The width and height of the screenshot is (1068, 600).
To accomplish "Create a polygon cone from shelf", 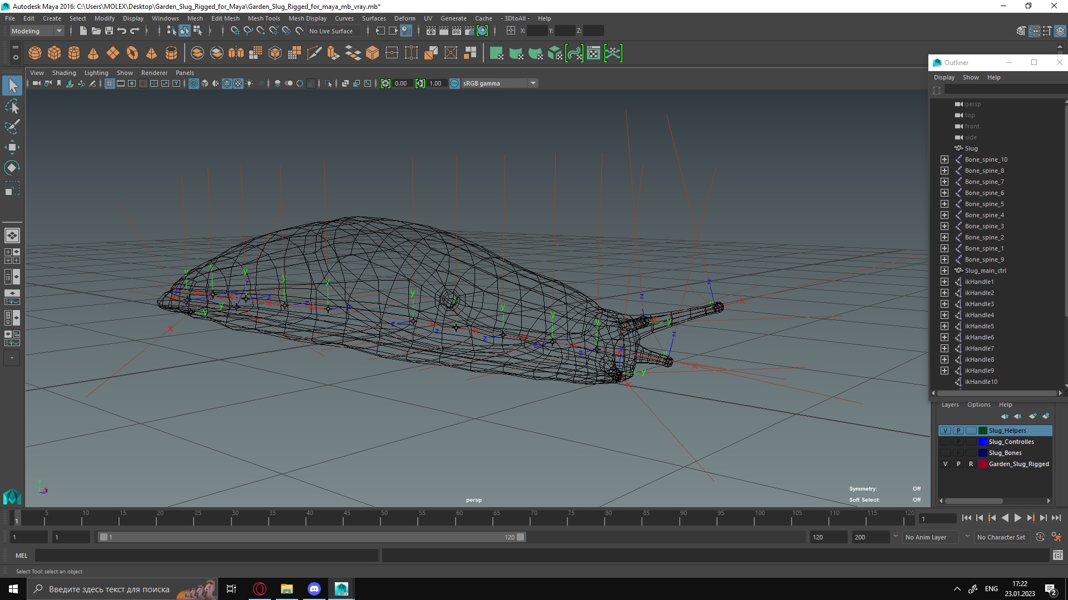I will 93,53.
